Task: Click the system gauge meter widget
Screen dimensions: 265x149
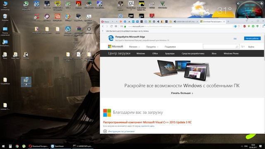Action: (250, 10)
